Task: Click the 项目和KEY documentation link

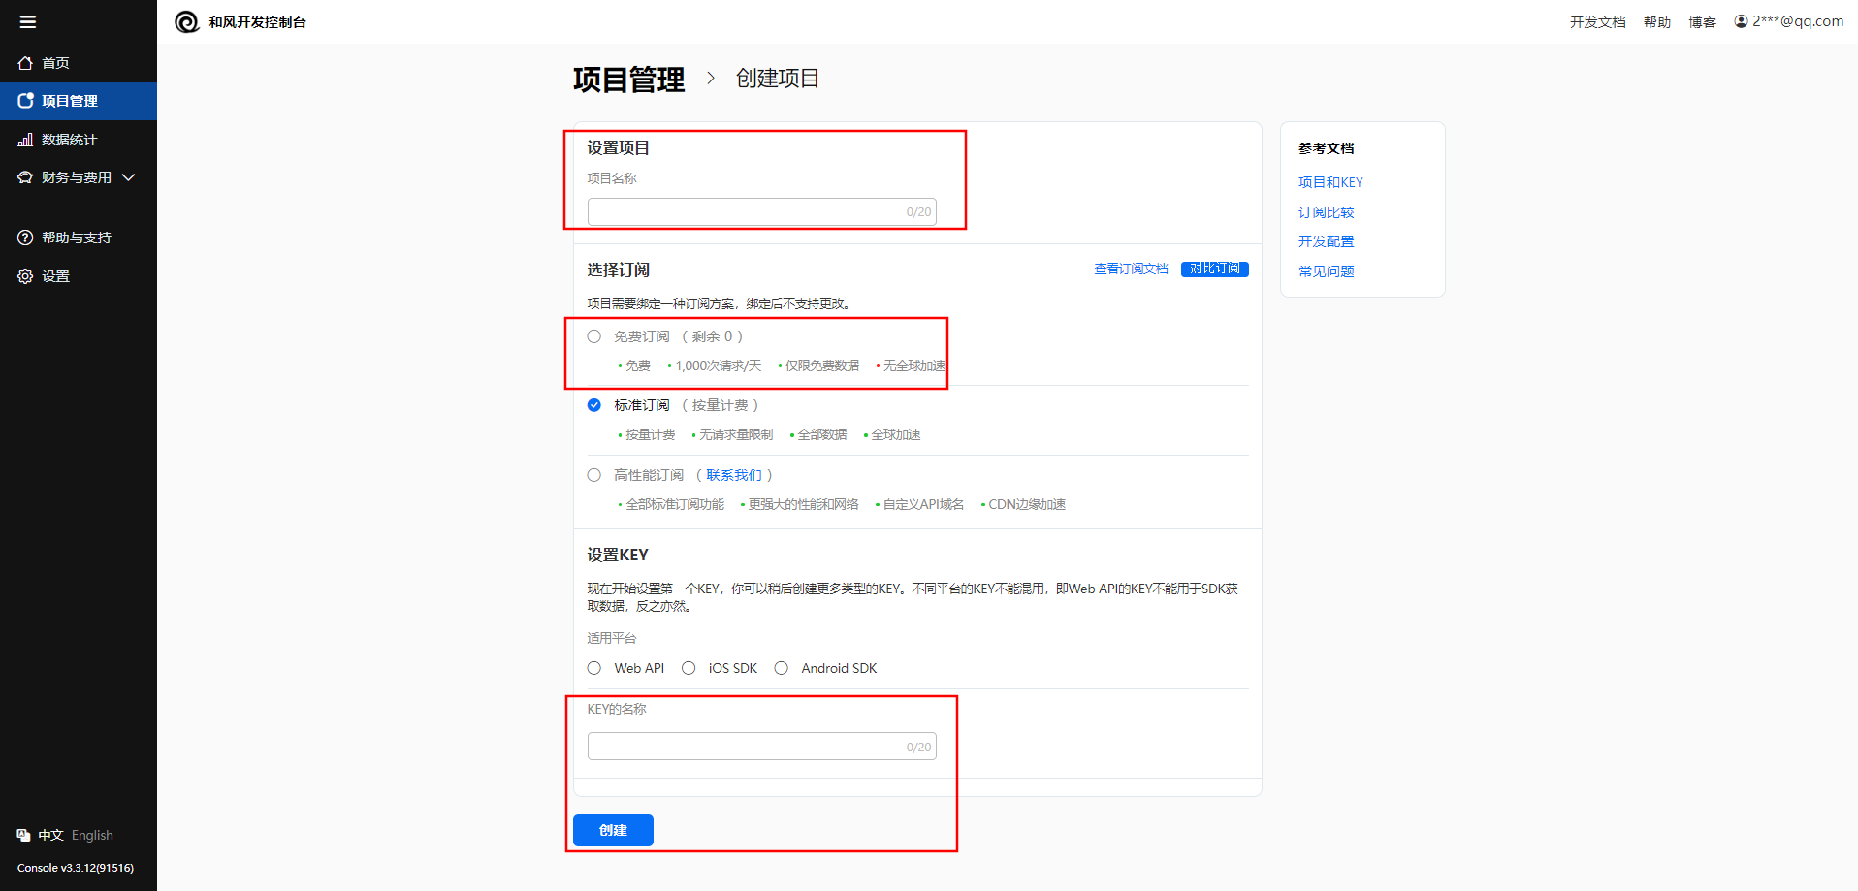Action: [1329, 182]
